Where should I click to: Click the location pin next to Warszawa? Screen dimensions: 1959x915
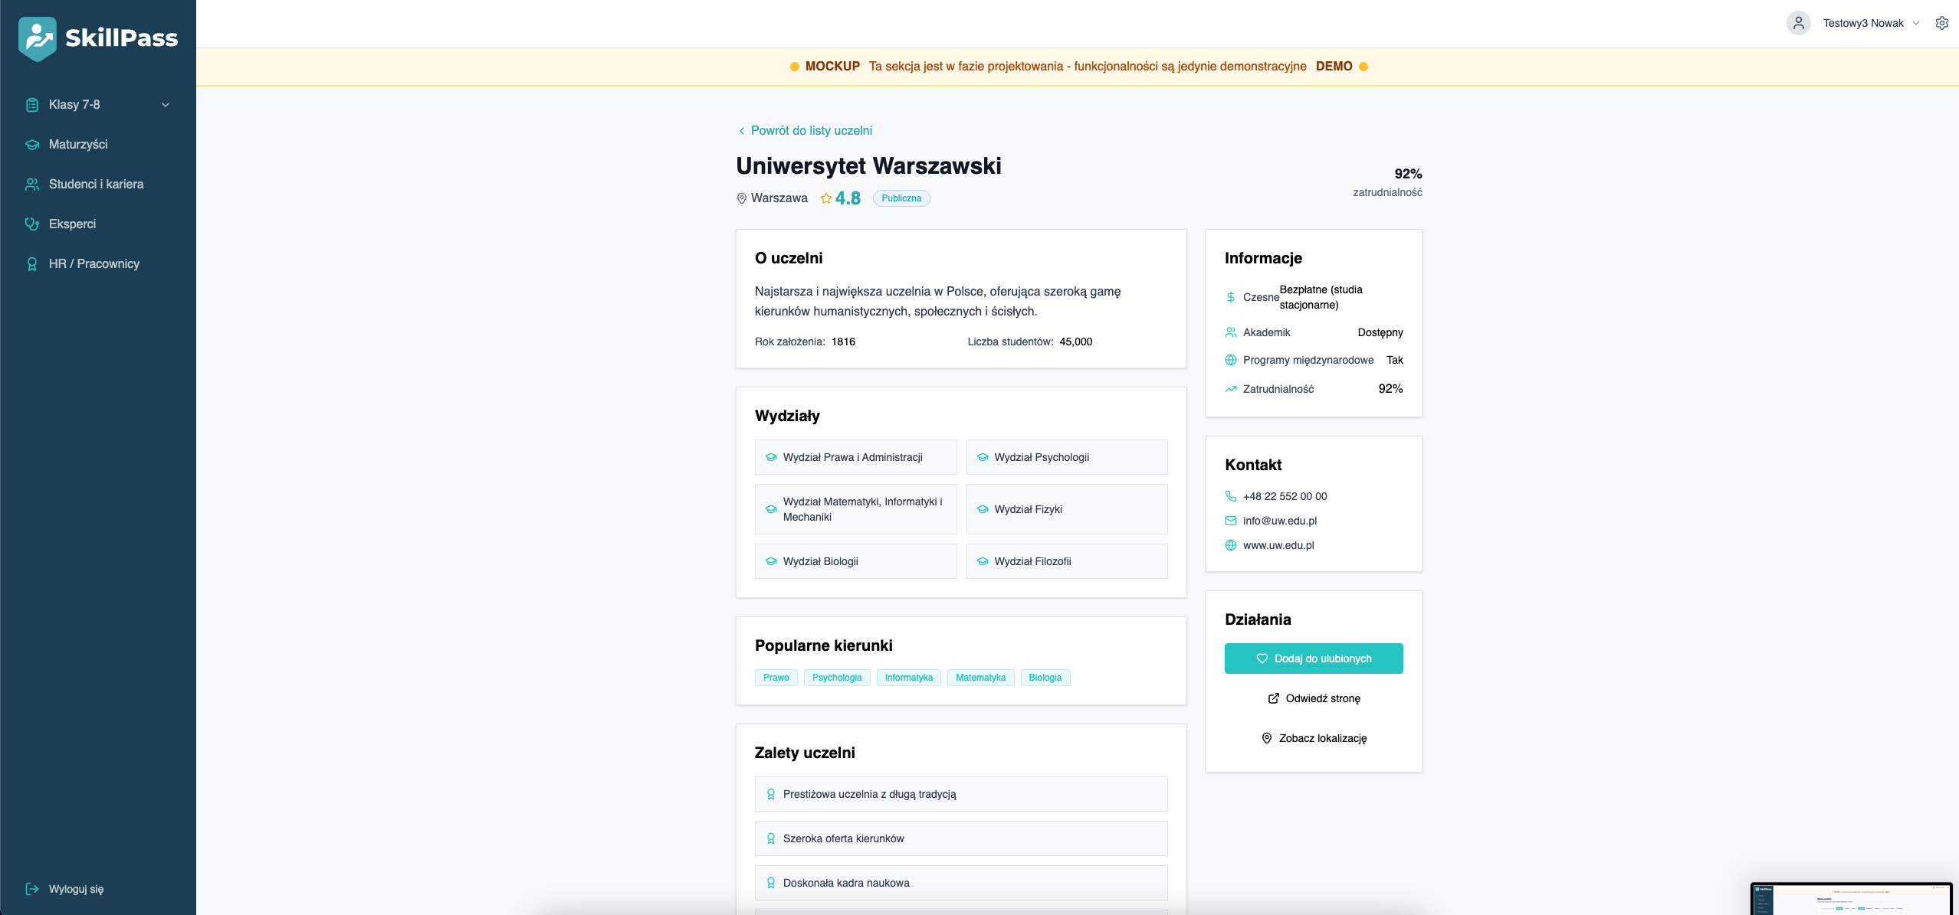pos(741,198)
